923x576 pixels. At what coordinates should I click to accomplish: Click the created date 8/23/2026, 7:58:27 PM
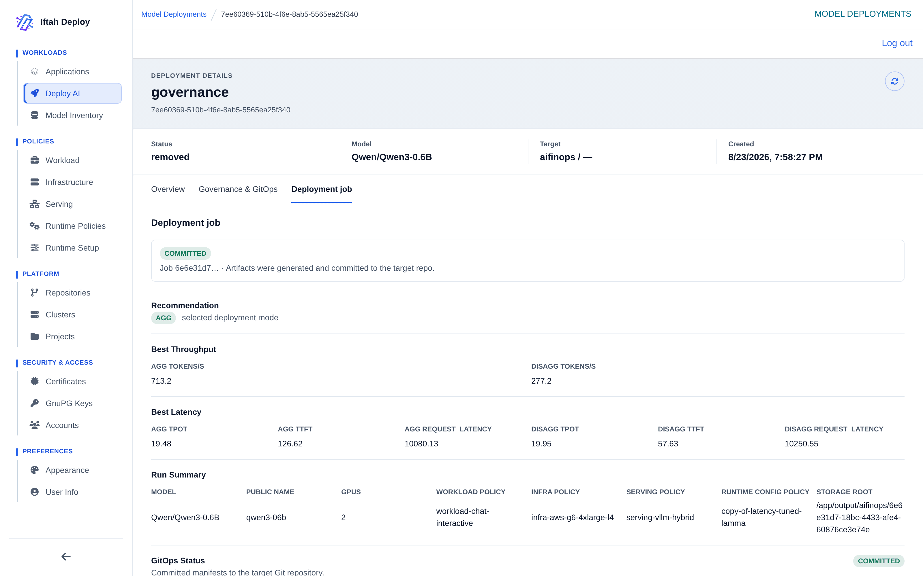tap(775, 157)
